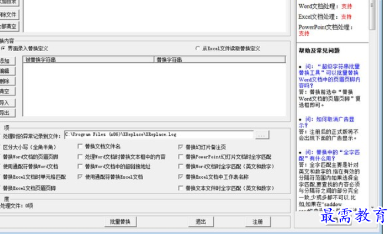Viewport: 392px width, 234px height.
Task: Click the help panel vertical scrollbar thumb
Action: point(372,15)
